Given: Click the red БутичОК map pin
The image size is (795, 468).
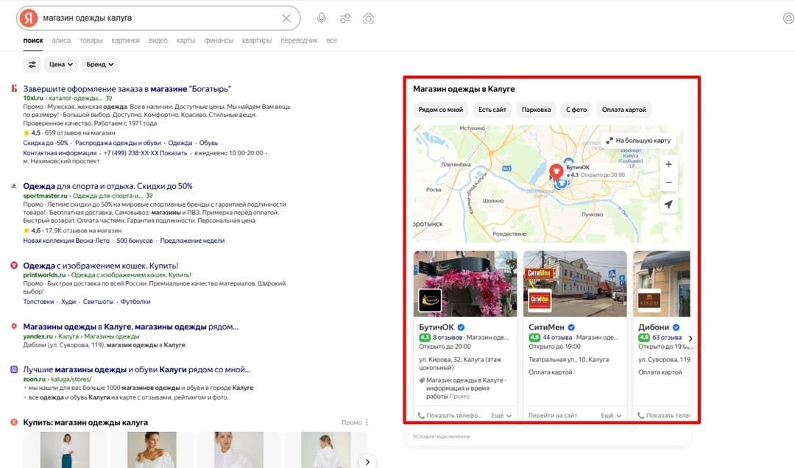Looking at the screenshot, I should pos(556,172).
